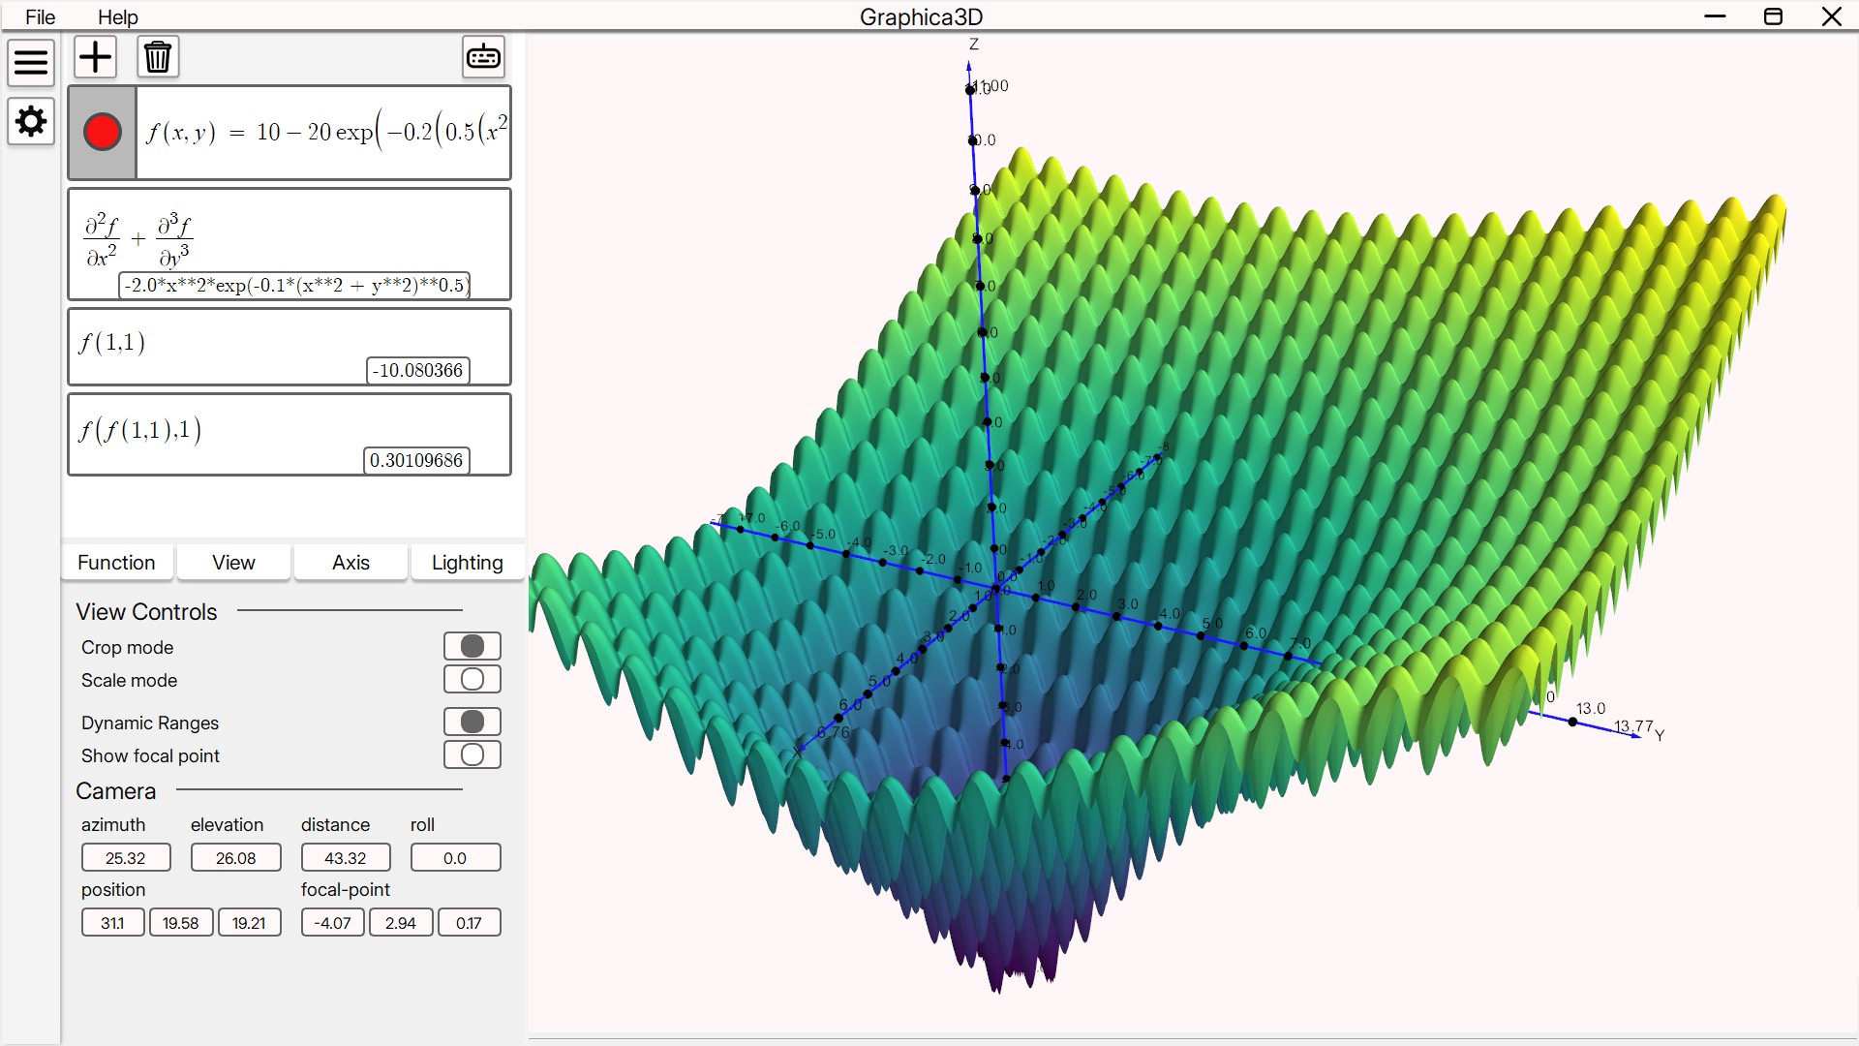Click the Z axis label at top

pyautogui.click(x=974, y=45)
